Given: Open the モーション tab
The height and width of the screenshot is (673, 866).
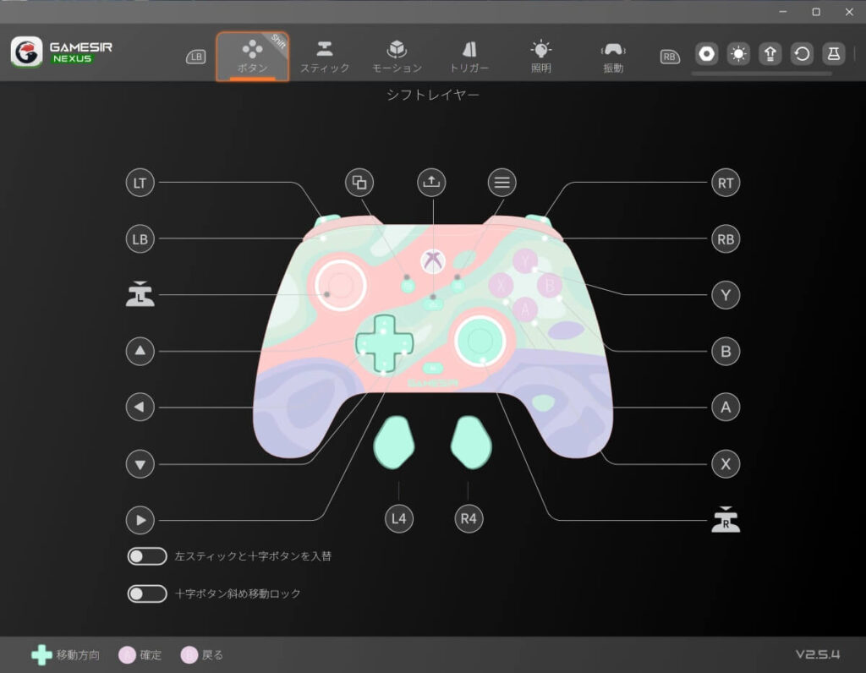Looking at the screenshot, I should [x=397, y=57].
